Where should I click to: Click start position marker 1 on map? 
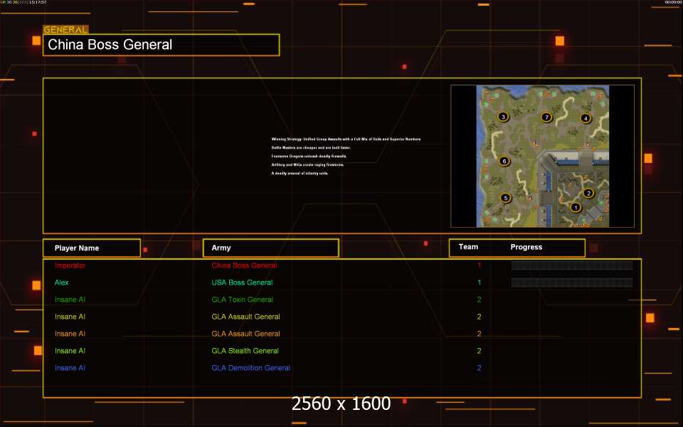[x=576, y=207]
